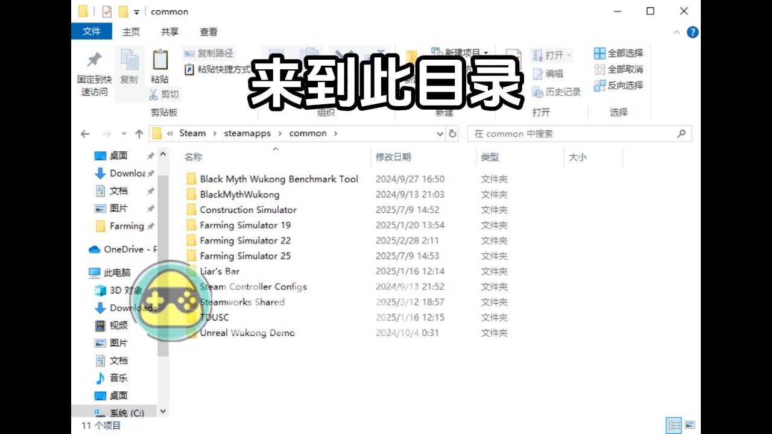Click Copy path in the ribbon
Viewport: 772px width, 434px height.
[209, 53]
